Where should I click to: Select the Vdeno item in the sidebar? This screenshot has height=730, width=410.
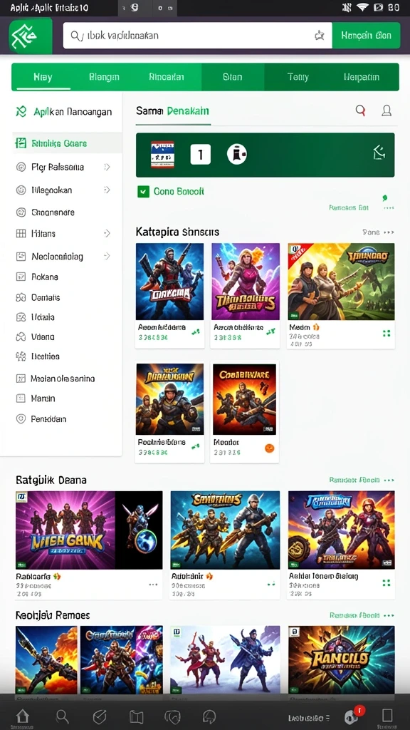[43, 336]
